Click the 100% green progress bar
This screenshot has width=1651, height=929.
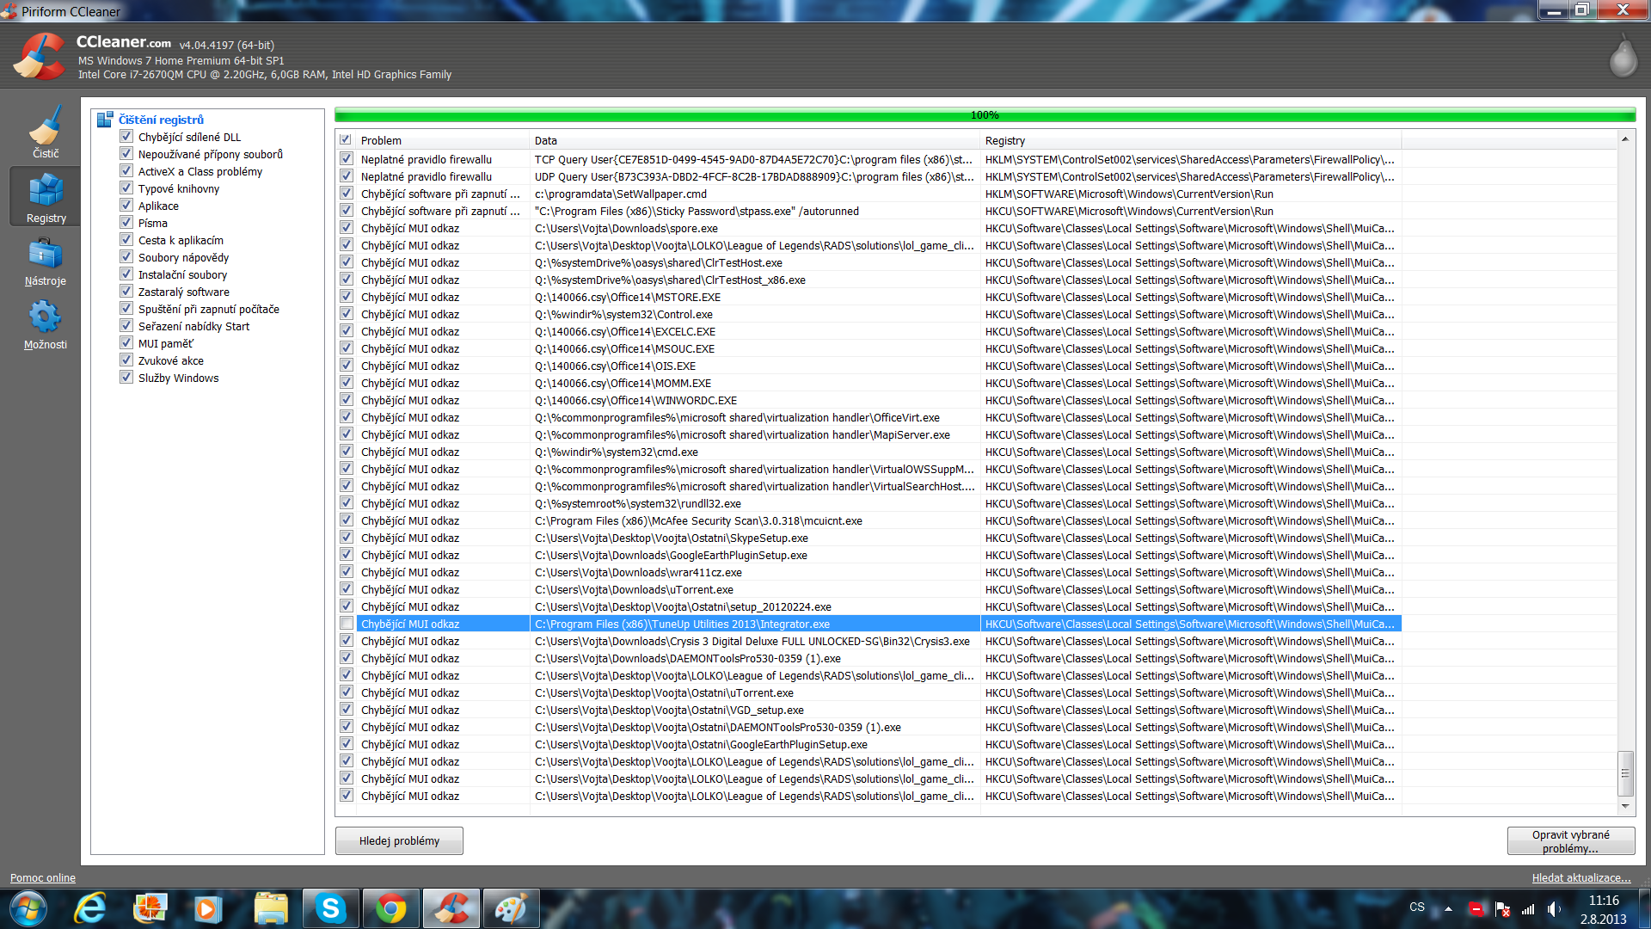(985, 114)
